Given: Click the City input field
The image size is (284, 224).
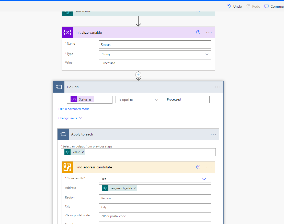Looking at the screenshot, I should click(x=155, y=207).
